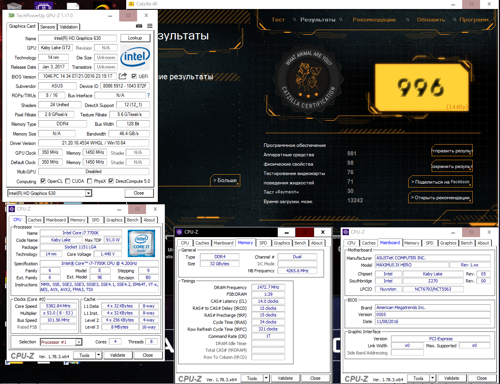Click the Больше button in Catzilla

pyautogui.click(x=225, y=180)
